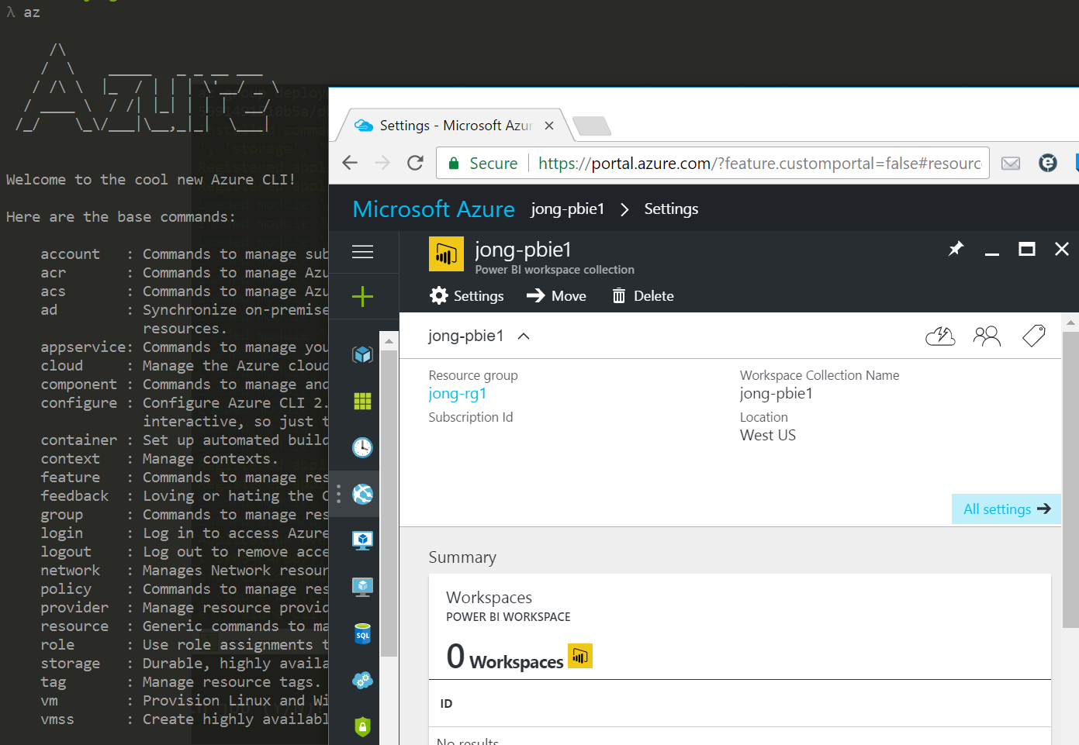Select the SQL databases sidebar icon
1079x745 pixels.
(362, 634)
